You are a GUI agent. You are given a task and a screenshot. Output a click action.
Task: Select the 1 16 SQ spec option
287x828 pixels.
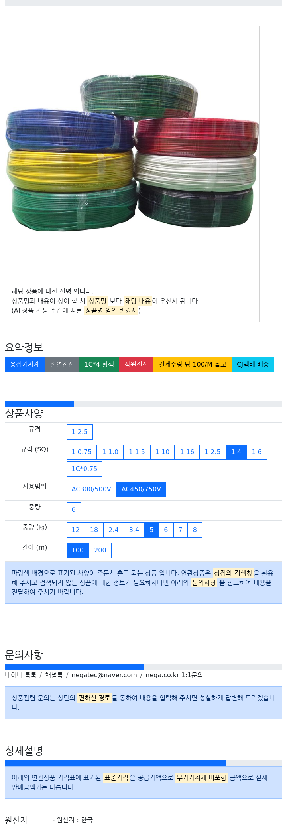point(187,452)
